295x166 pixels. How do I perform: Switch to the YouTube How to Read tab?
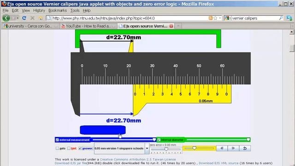click(x=88, y=26)
